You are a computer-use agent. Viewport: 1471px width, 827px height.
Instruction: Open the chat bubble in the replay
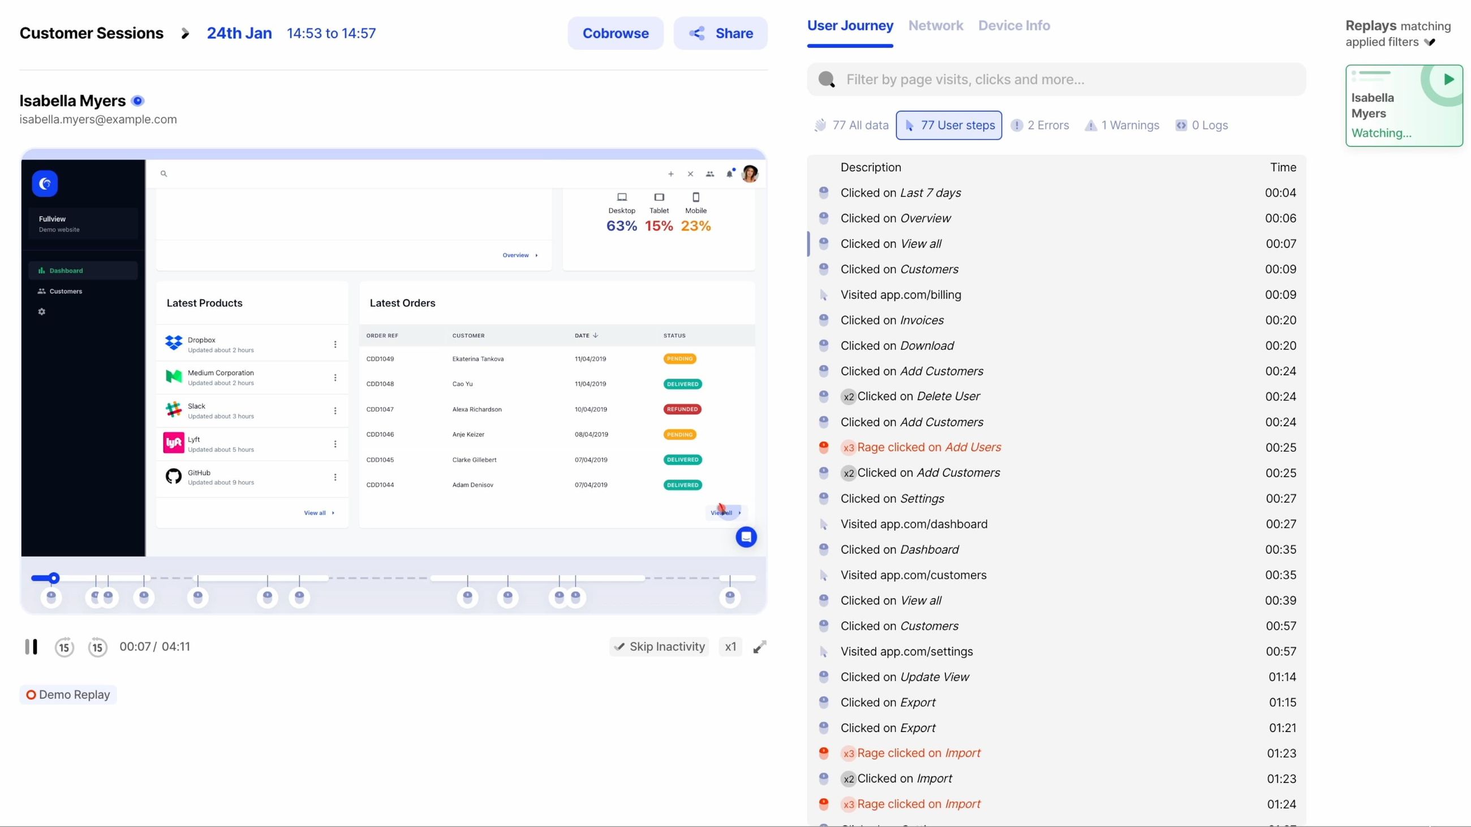pos(746,537)
